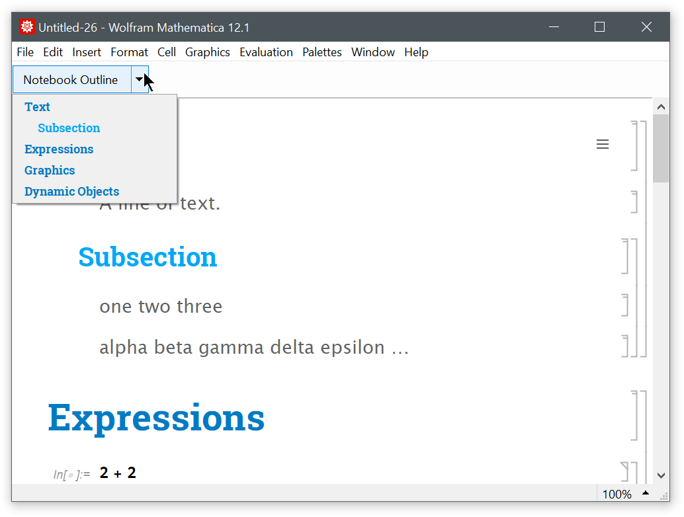684x517 pixels.
Task: Select Graphics in the outline menu
Action: pyautogui.click(x=50, y=171)
